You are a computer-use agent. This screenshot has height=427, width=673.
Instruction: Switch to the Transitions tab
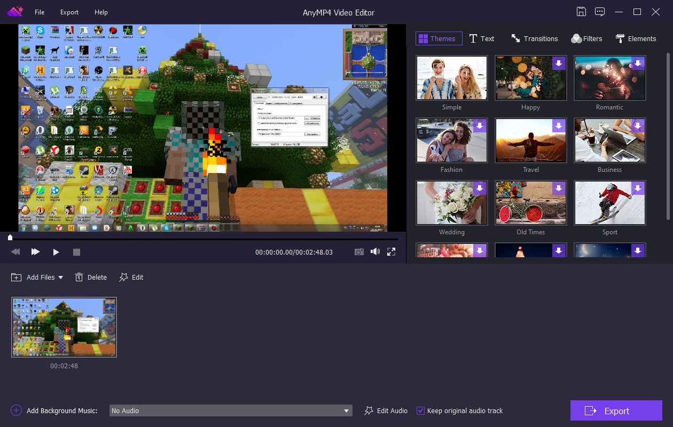pyautogui.click(x=534, y=38)
